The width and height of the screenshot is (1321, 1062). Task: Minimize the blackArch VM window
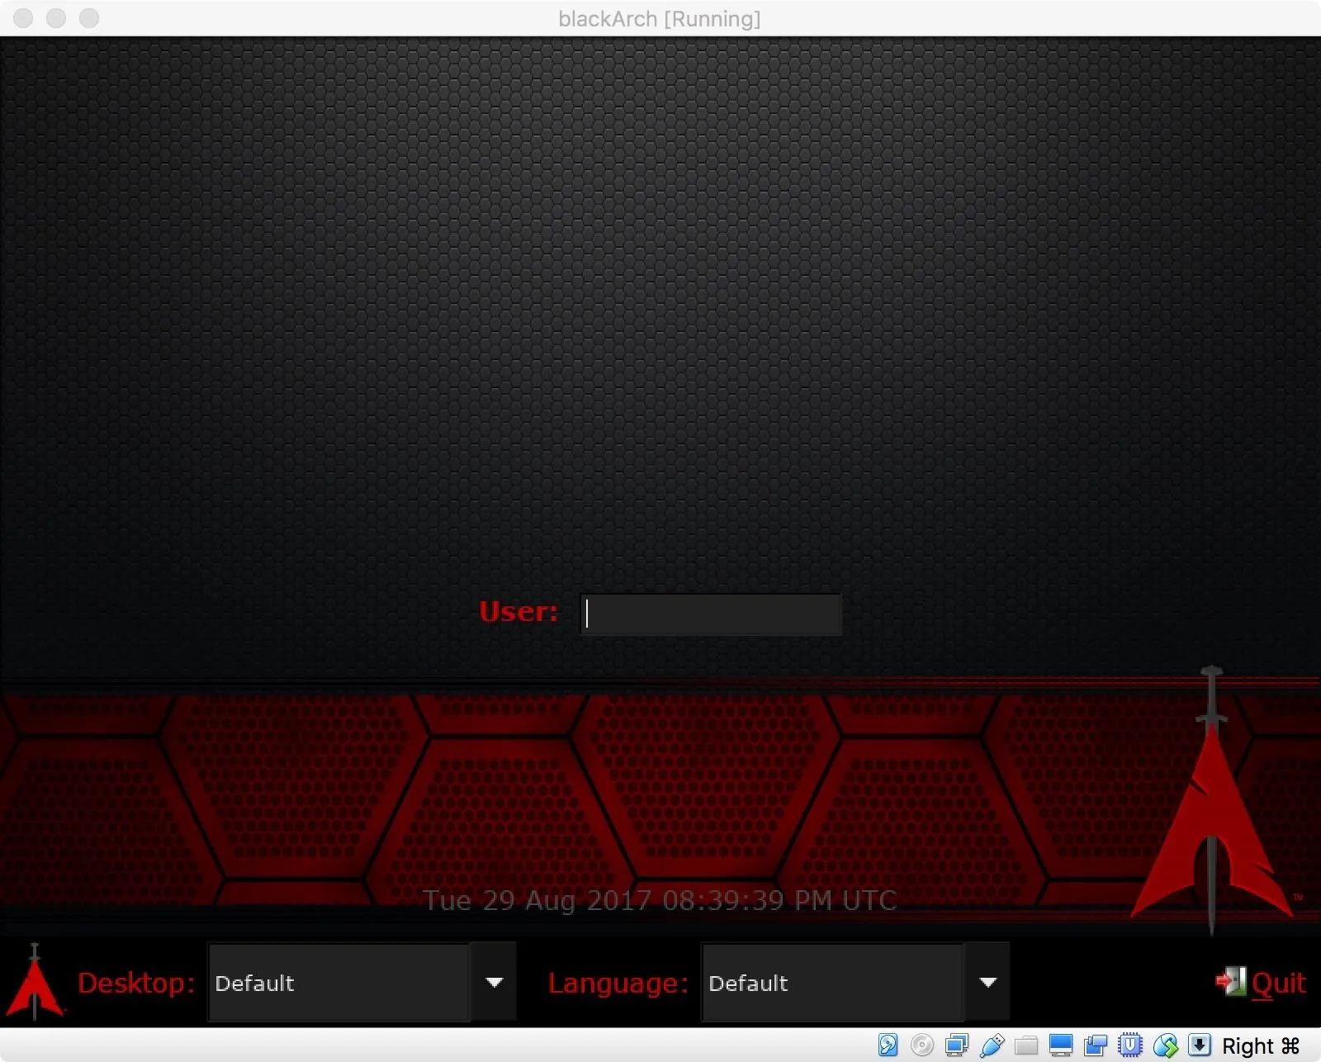point(56,18)
